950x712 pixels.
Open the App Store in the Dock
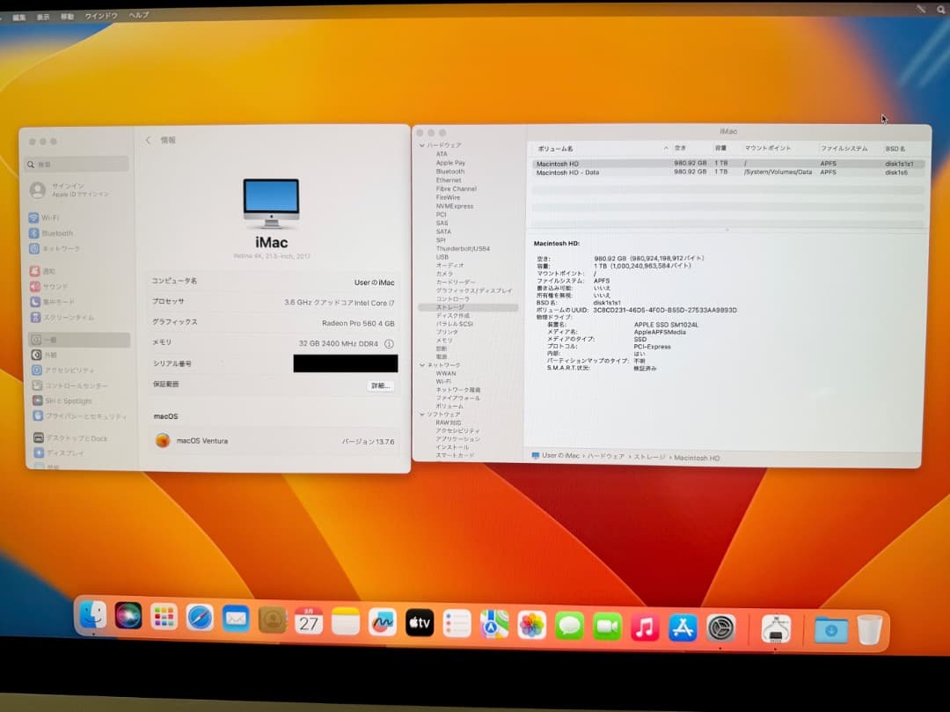pyautogui.click(x=683, y=628)
